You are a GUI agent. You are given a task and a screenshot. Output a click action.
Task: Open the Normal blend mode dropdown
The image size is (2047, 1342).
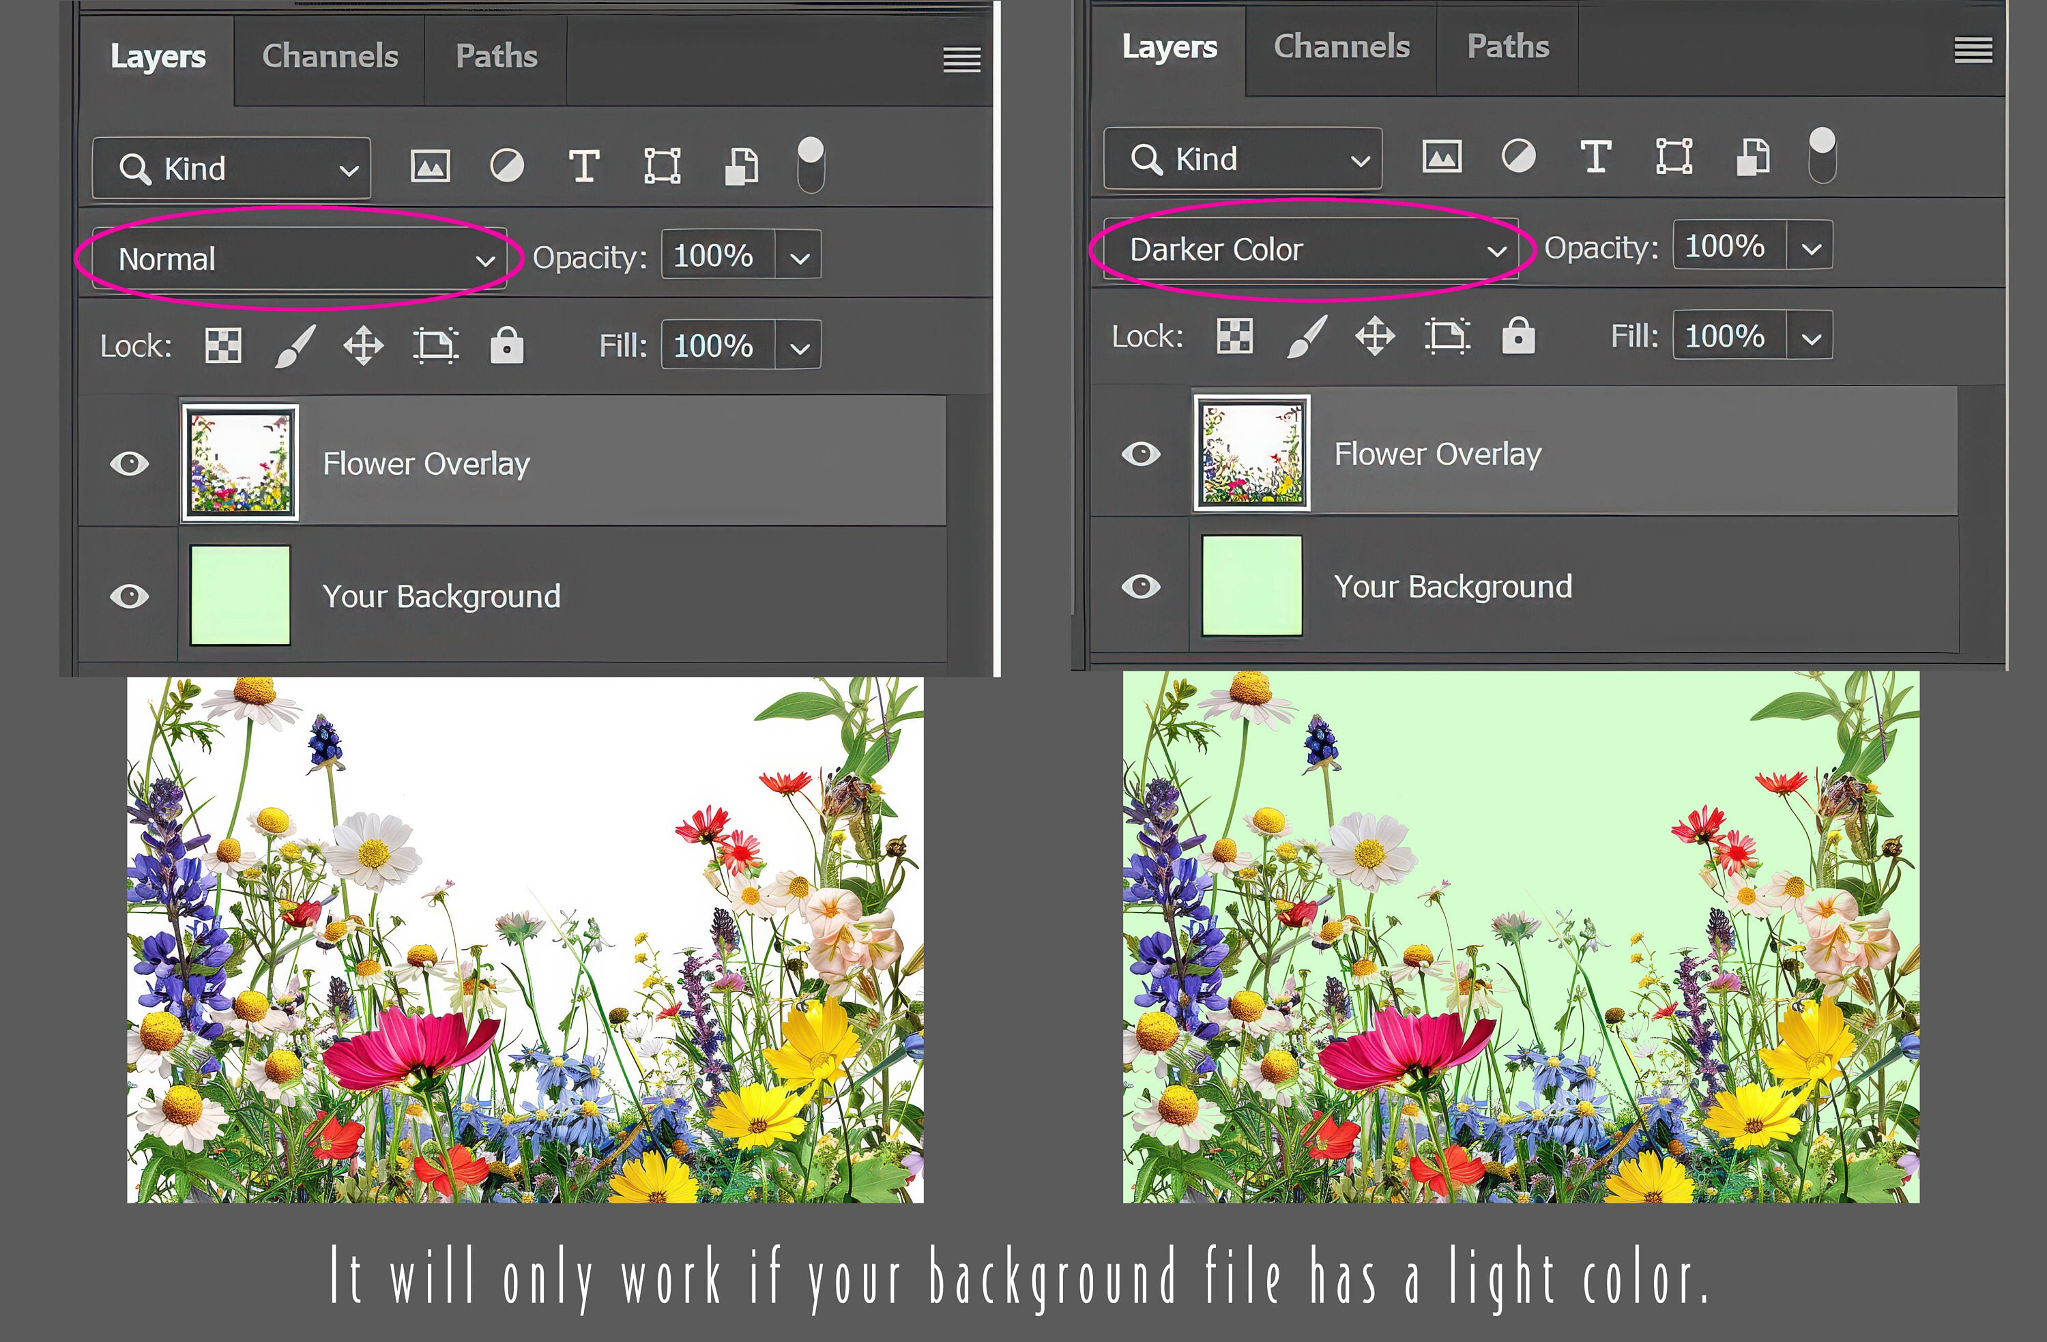tap(300, 258)
